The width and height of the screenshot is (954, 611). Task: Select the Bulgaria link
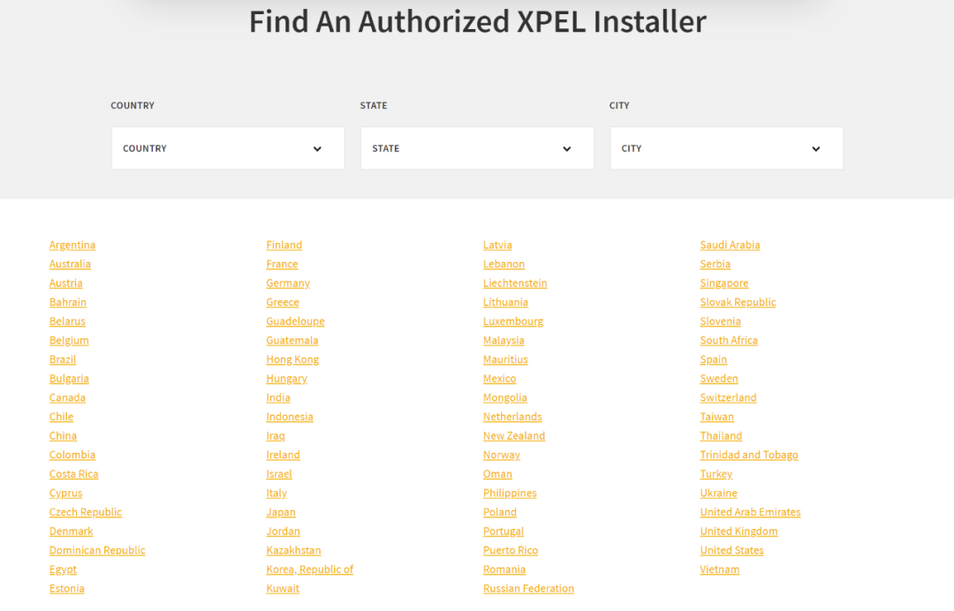(69, 379)
